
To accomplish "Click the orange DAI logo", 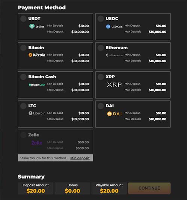I will coord(114,114).
